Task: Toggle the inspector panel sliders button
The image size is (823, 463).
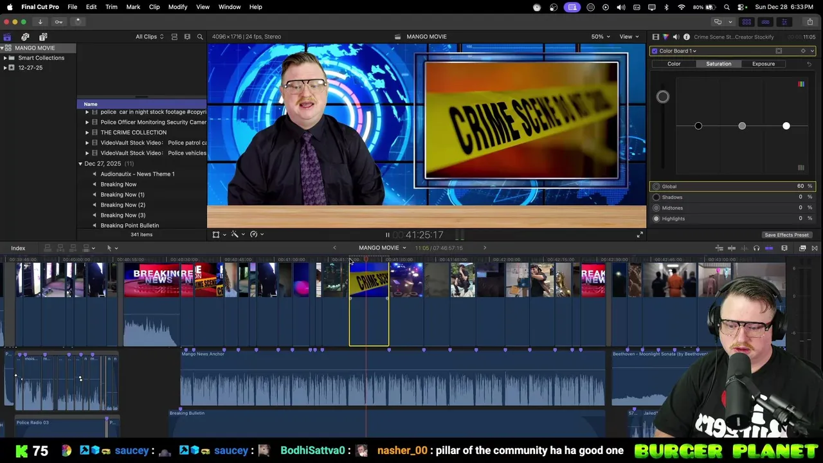Action: point(784,22)
